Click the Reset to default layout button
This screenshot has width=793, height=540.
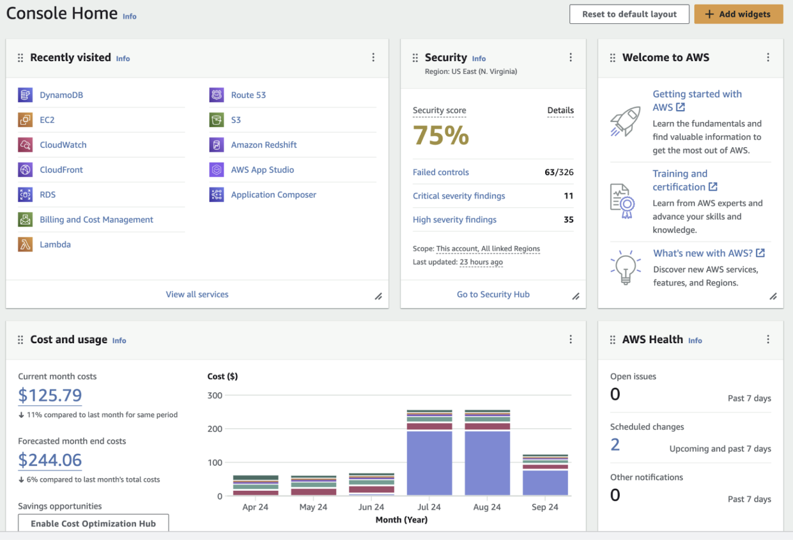pos(629,14)
